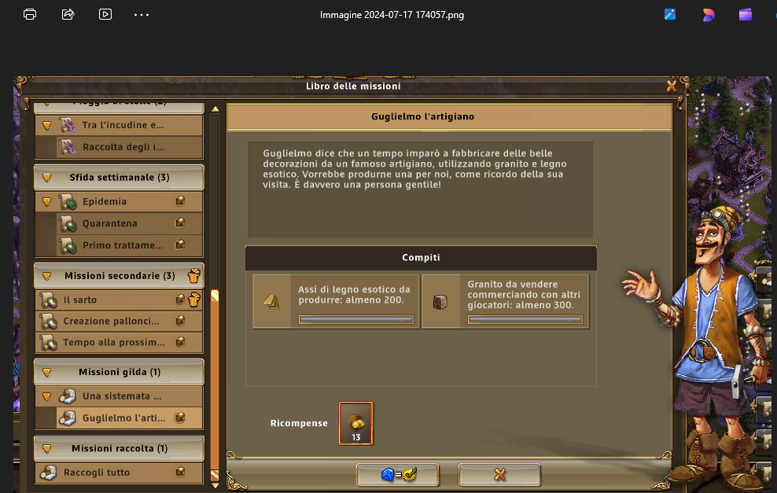The image size is (777, 493).
Task: Collapse the Epidemia quest chain arrow
Action: click(x=47, y=201)
